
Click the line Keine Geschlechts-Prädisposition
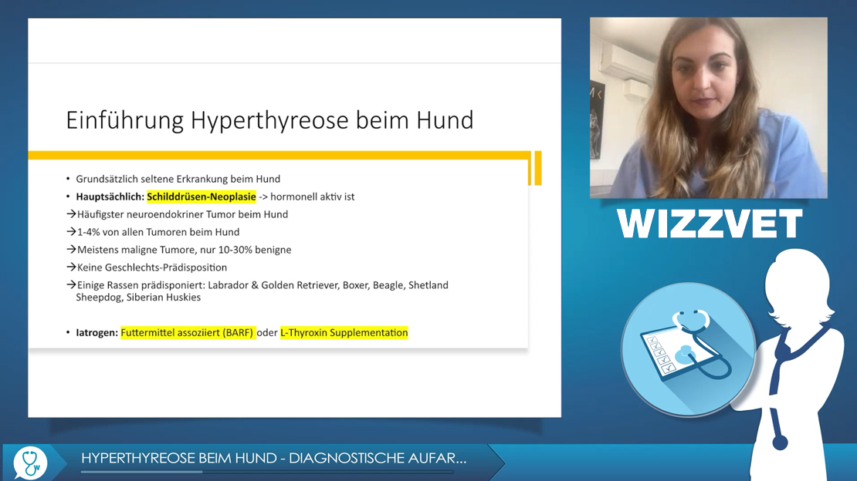151,267
